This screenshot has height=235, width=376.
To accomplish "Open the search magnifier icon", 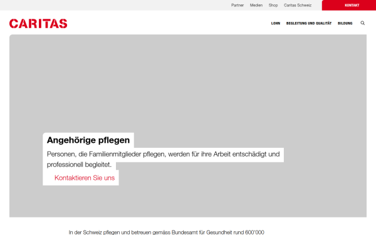I will click(x=363, y=23).
